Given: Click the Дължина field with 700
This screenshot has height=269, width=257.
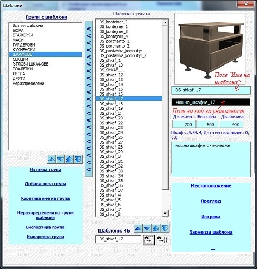Looking at the screenshot, I should pos(184,124).
